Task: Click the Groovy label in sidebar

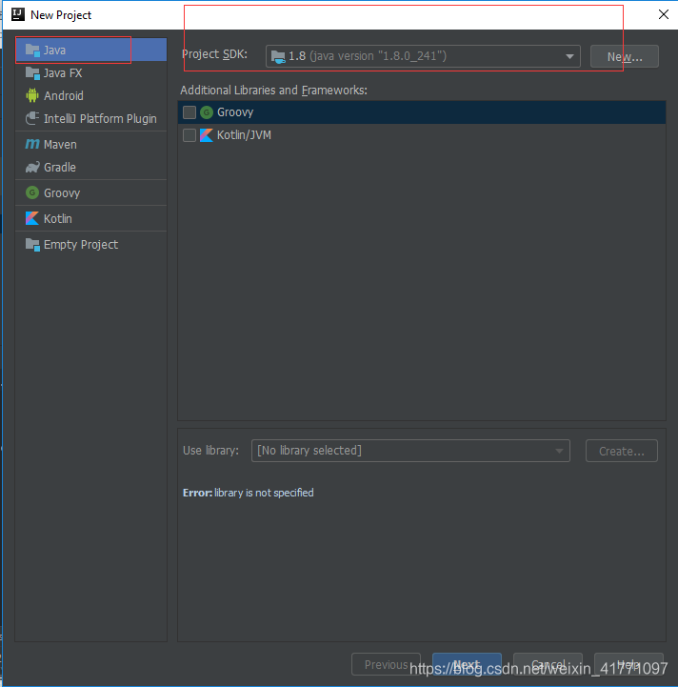Action: pyautogui.click(x=62, y=193)
